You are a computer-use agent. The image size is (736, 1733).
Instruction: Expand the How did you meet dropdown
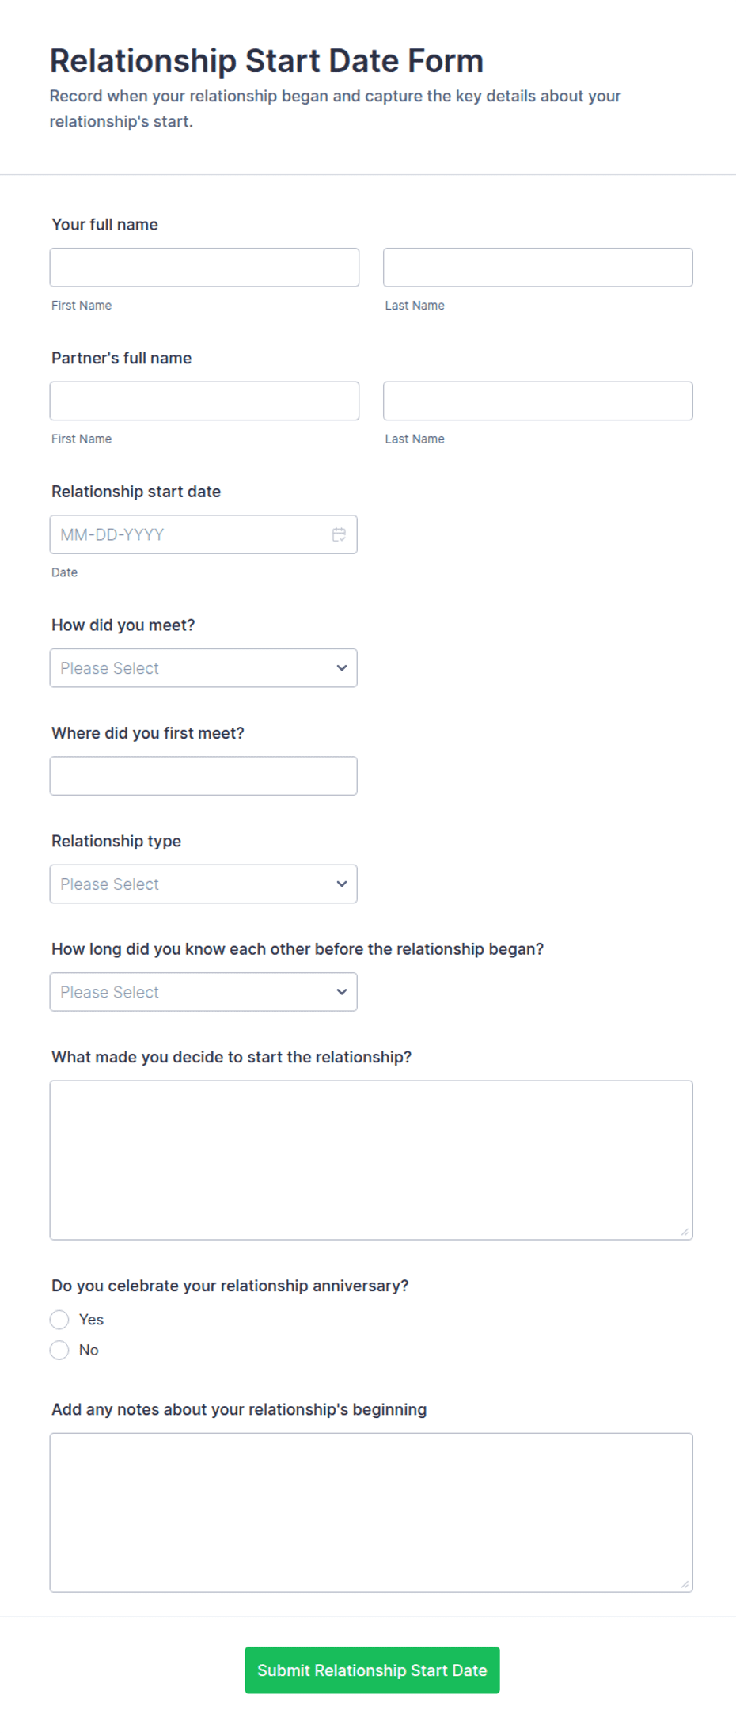(203, 668)
